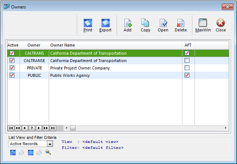Image resolution: width=237 pixels, height=164 pixels.
Task: Select the CALTRANSE owner code cell
Action: coord(34,61)
